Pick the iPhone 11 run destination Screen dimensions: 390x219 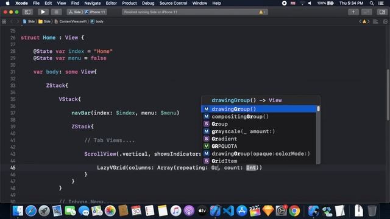(95, 12)
